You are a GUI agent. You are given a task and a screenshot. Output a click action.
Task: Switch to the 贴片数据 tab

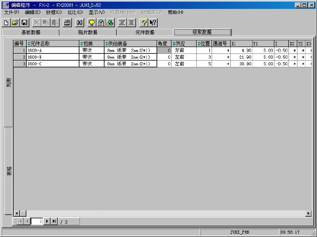88,33
